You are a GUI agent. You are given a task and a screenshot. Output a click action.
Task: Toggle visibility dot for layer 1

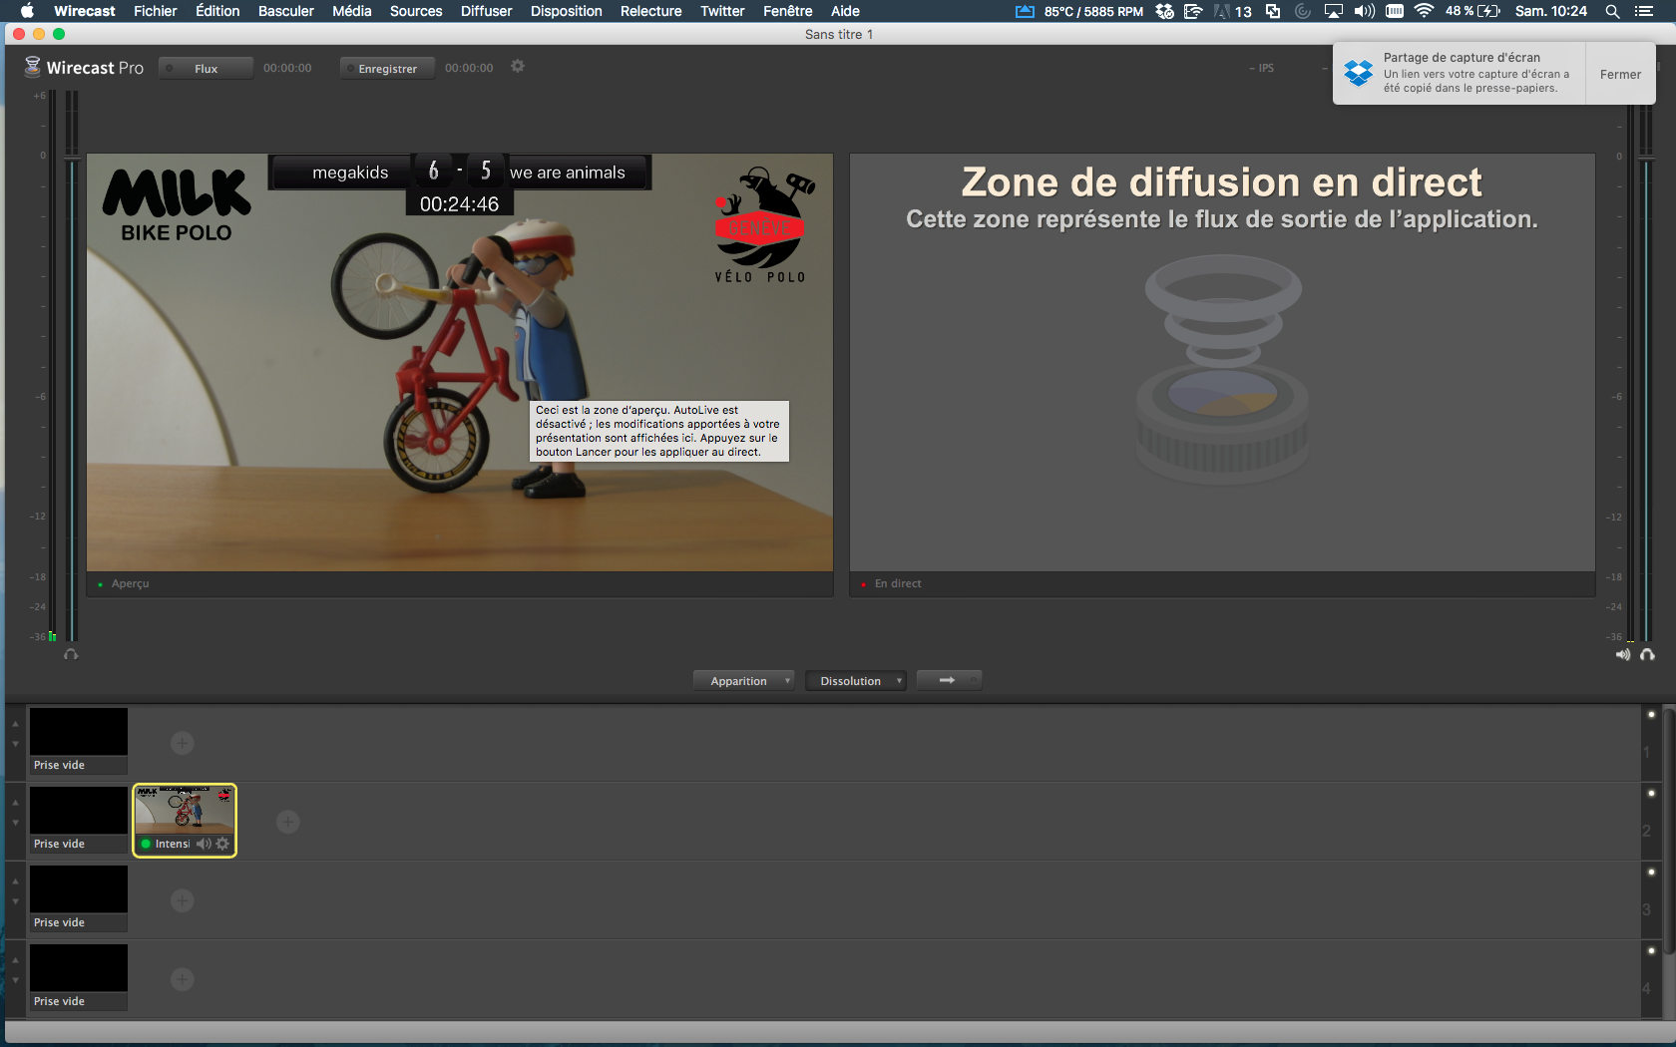[1651, 715]
